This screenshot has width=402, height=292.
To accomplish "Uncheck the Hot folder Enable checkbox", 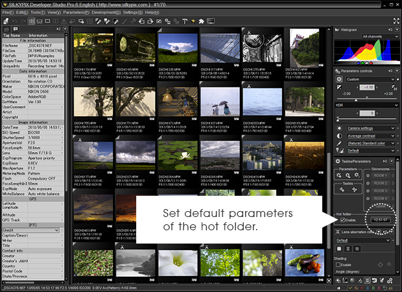I will [342, 220].
